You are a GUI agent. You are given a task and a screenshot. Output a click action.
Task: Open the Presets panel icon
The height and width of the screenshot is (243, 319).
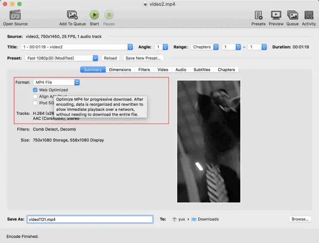(258, 15)
